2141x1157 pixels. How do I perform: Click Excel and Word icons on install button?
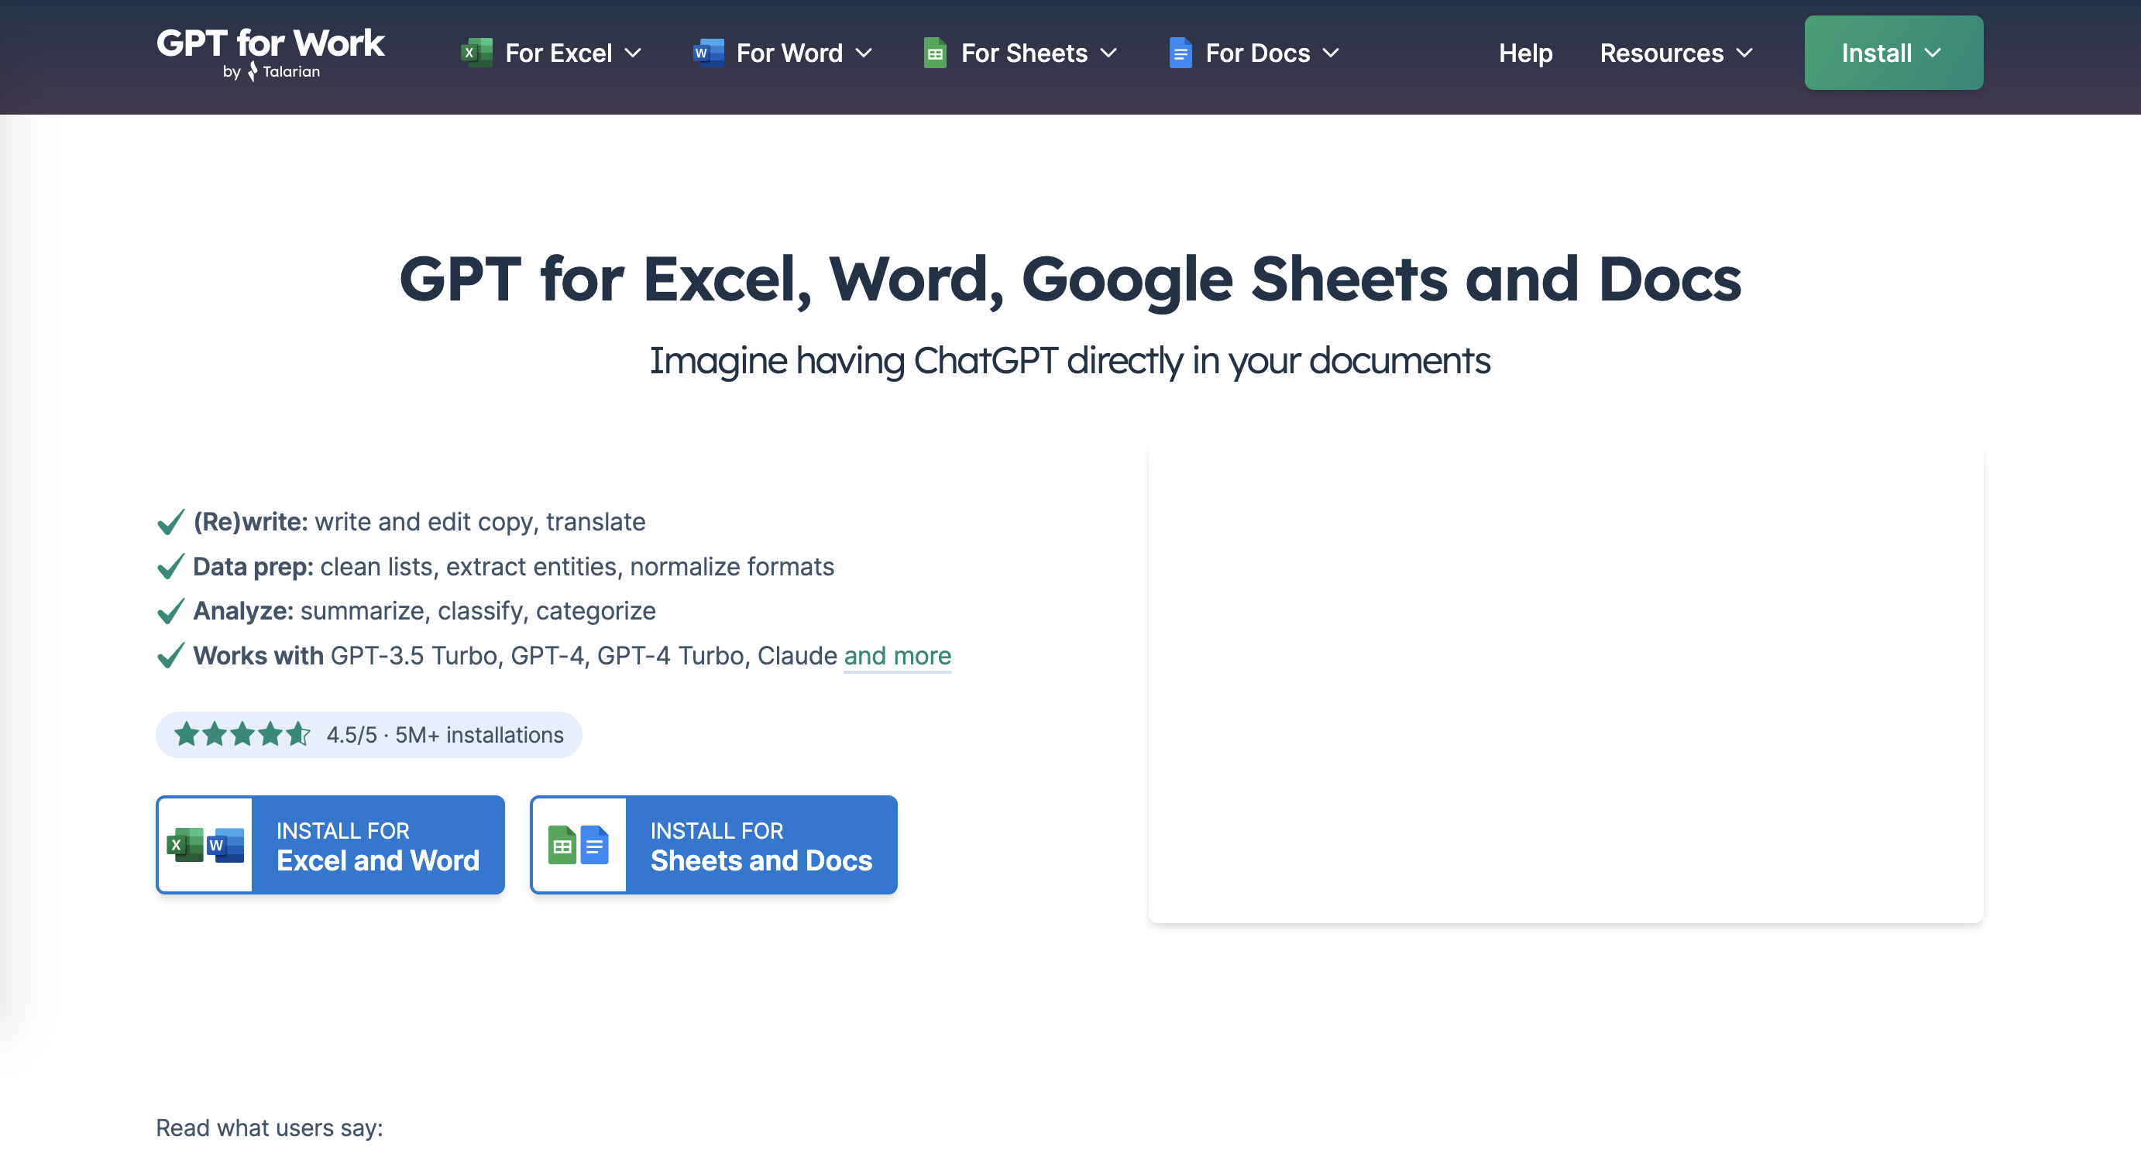(205, 846)
